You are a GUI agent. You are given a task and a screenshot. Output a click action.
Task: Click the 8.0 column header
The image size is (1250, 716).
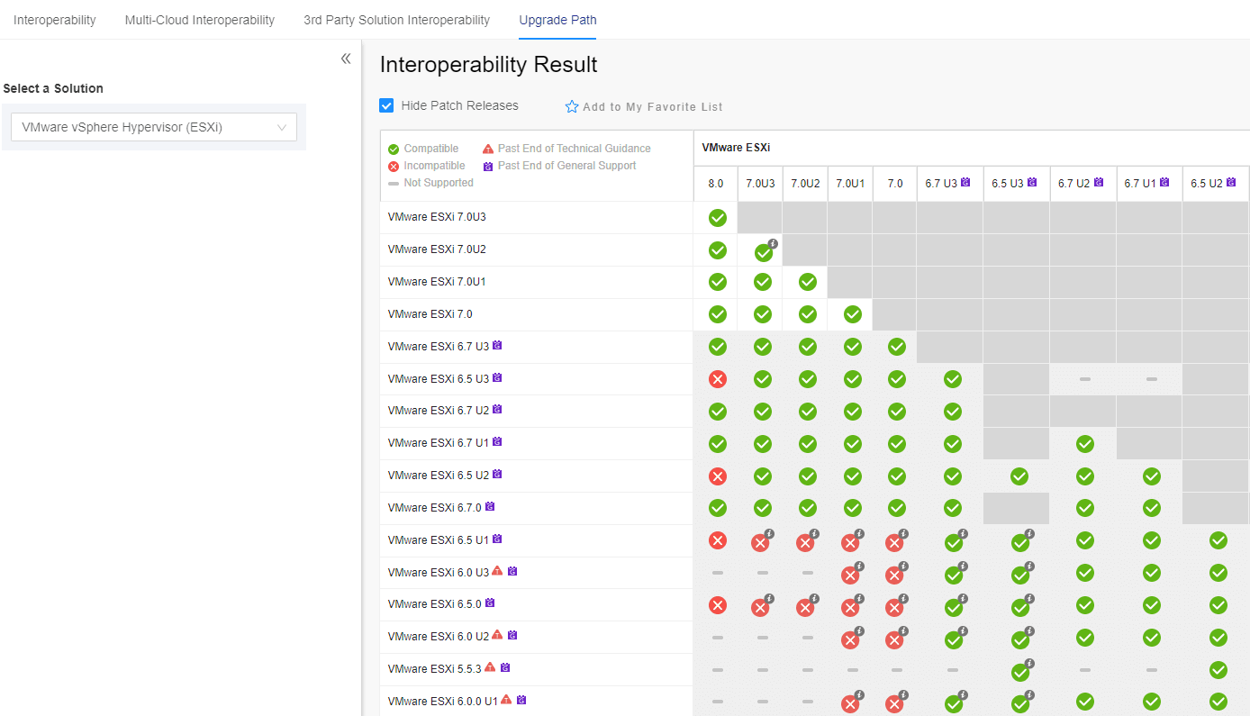coord(715,183)
